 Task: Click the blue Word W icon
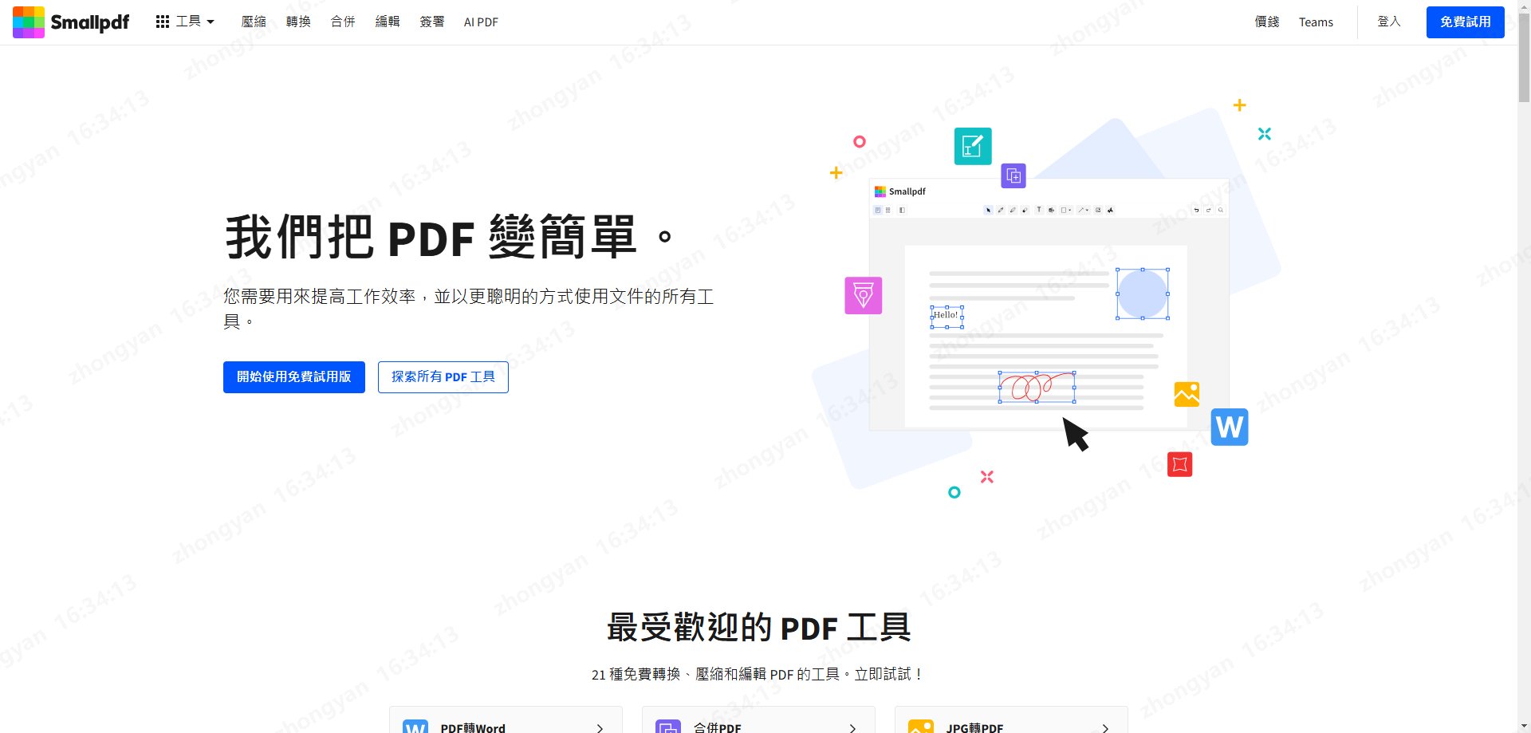coord(1229,428)
